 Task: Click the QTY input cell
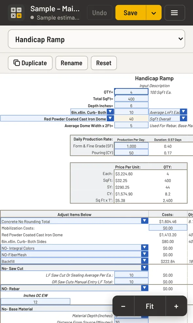(131, 92)
